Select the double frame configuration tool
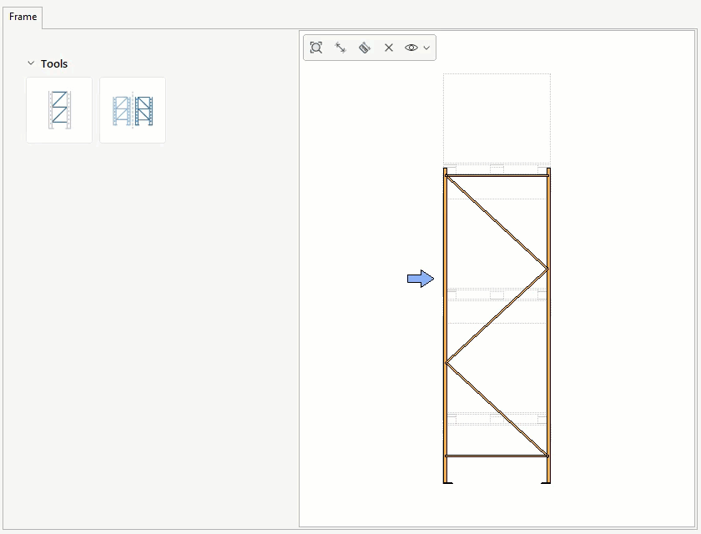 click(133, 110)
